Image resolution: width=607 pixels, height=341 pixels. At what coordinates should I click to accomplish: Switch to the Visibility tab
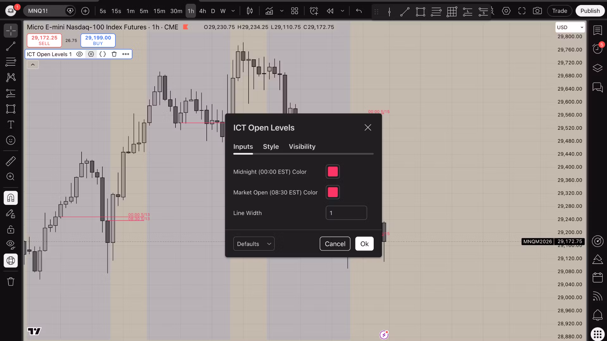tap(302, 147)
